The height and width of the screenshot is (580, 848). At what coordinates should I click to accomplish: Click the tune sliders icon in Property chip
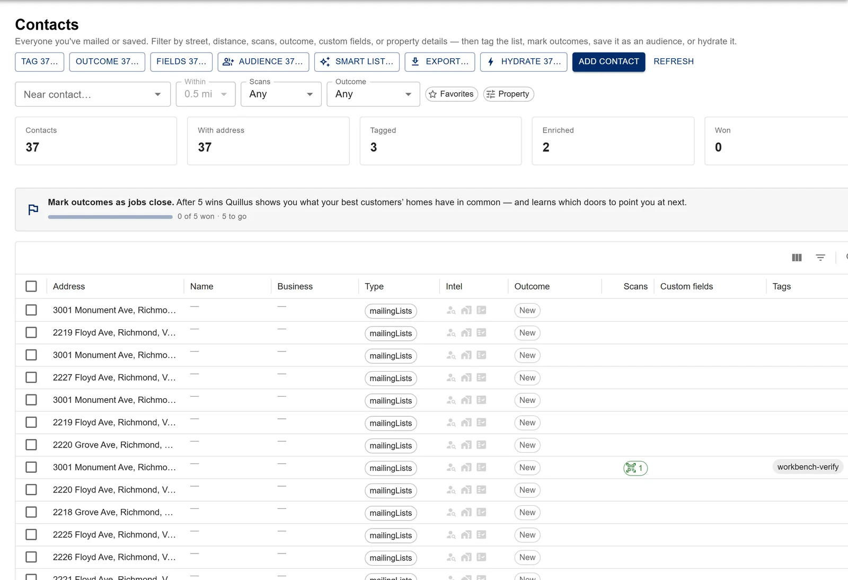click(x=491, y=94)
